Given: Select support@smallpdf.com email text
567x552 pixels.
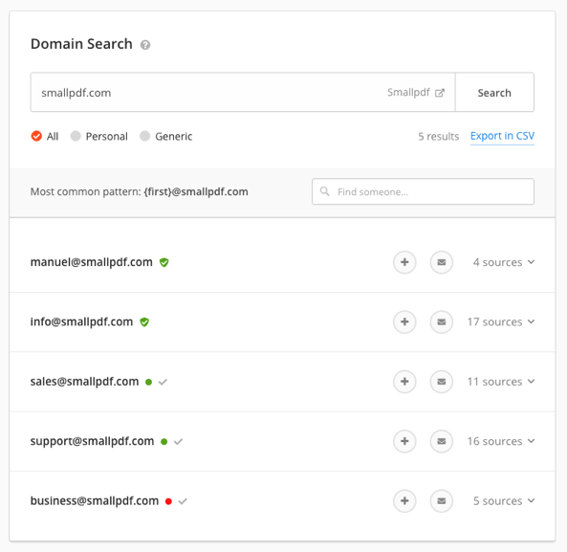Looking at the screenshot, I should pos(92,441).
